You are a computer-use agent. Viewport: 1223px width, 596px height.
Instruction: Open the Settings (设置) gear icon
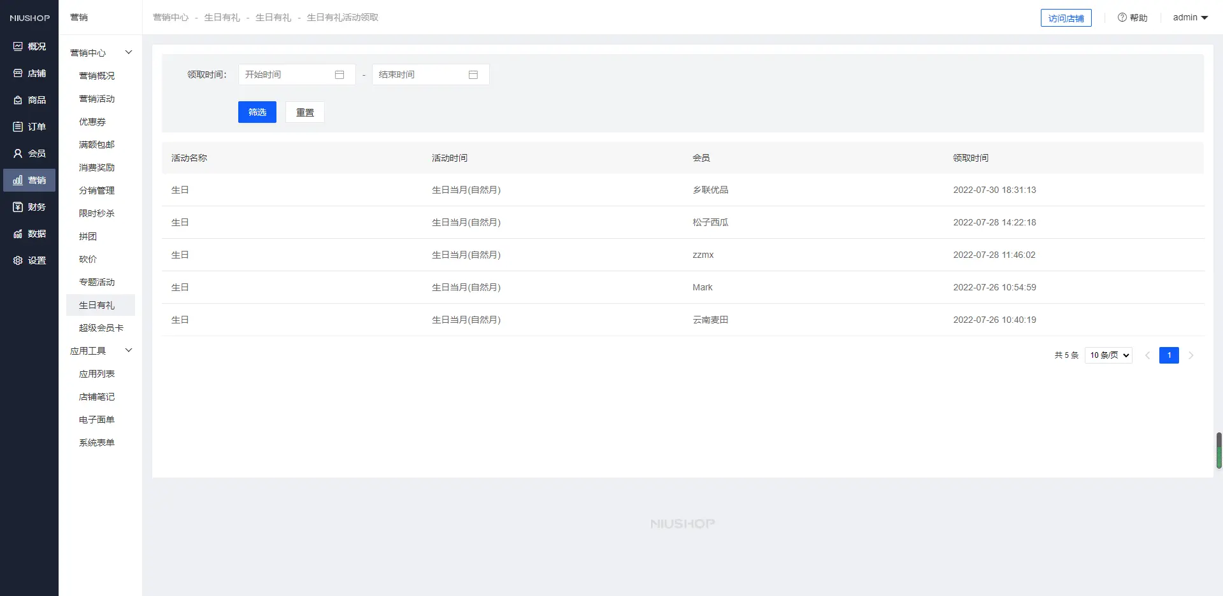(18, 260)
